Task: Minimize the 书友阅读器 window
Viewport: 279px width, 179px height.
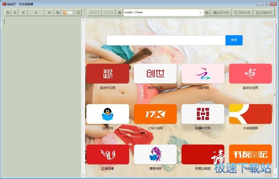Action: tap(259, 4)
